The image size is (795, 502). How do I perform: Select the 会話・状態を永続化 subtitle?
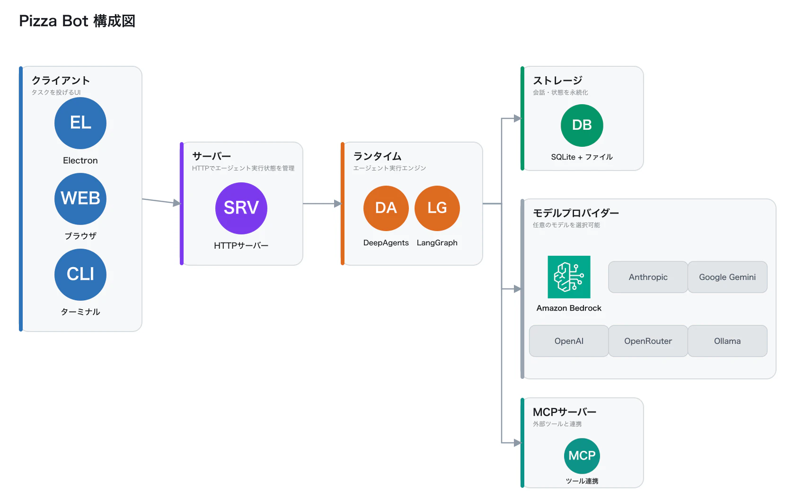click(560, 92)
